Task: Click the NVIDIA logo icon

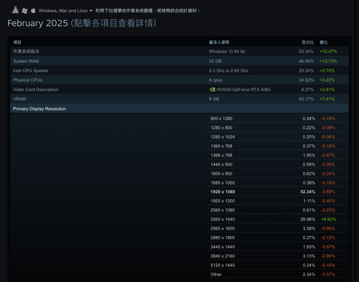Action: 212,90
